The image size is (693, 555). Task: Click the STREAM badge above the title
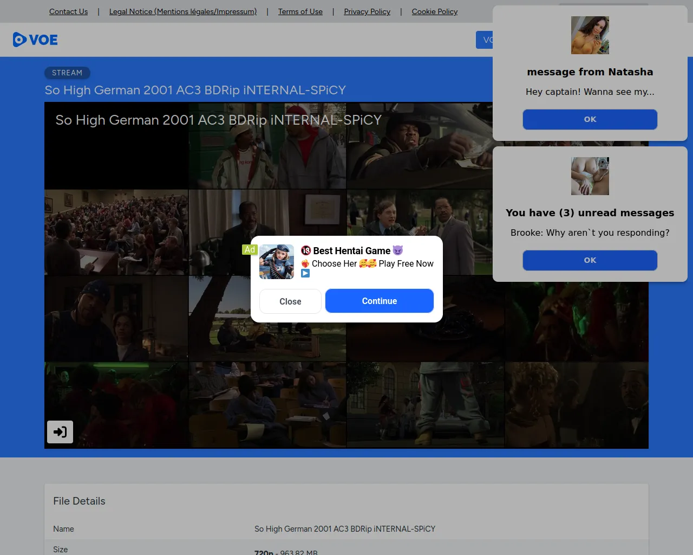click(x=67, y=73)
